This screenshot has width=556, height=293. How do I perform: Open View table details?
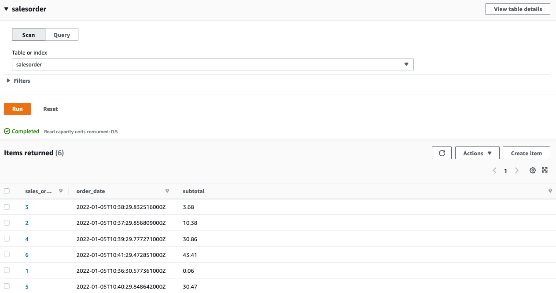(x=518, y=9)
